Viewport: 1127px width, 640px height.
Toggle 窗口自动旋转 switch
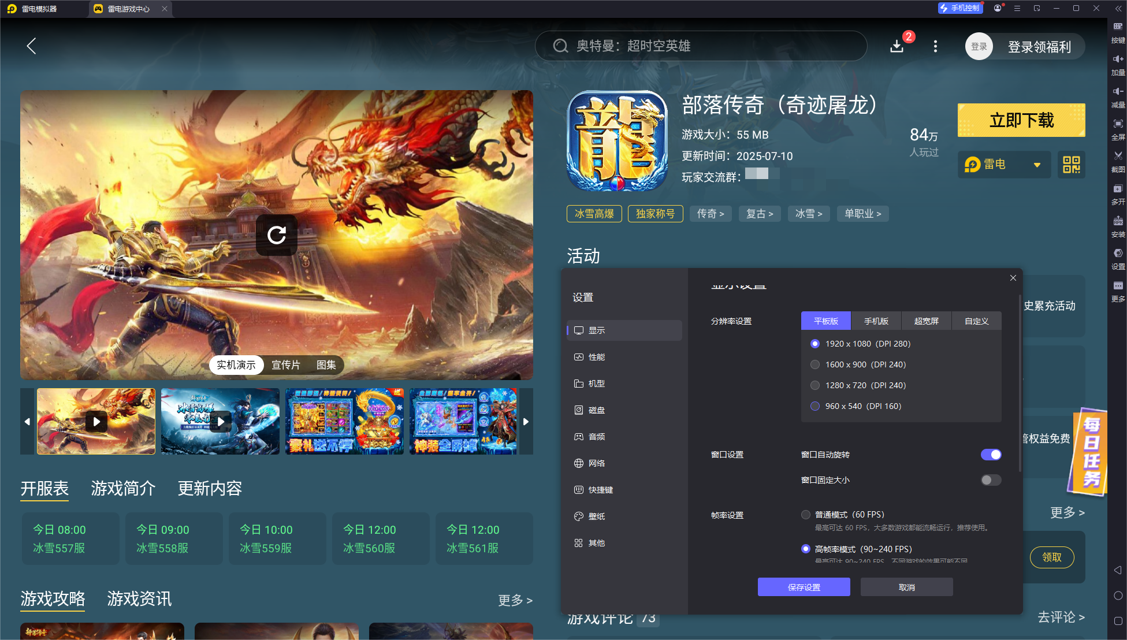tap(991, 455)
